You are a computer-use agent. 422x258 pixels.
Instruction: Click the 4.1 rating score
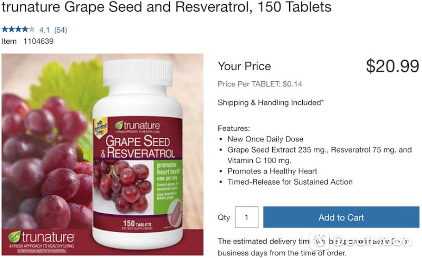[44, 30]
